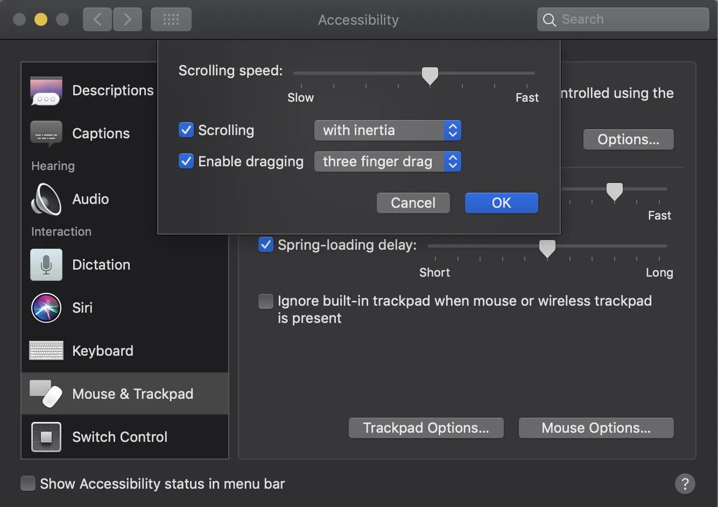
Task: Click the 'Long' label under Spring-loading delay
Action: click(659, 272)
